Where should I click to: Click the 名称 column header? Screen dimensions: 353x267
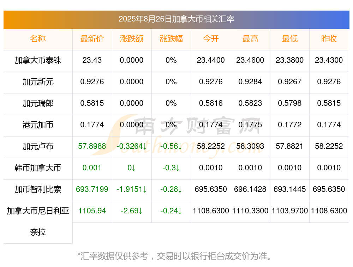pos(38,39)
